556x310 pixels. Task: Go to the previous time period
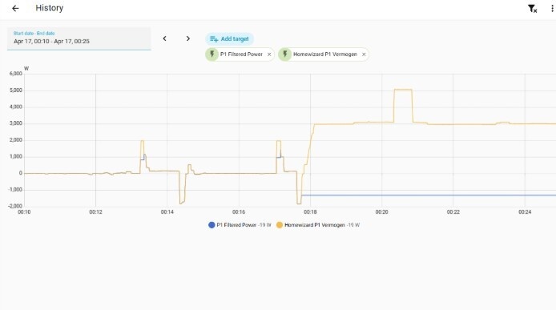point(164,38)
